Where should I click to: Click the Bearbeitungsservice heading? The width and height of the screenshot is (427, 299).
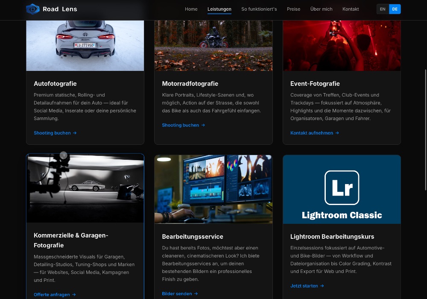193,237
